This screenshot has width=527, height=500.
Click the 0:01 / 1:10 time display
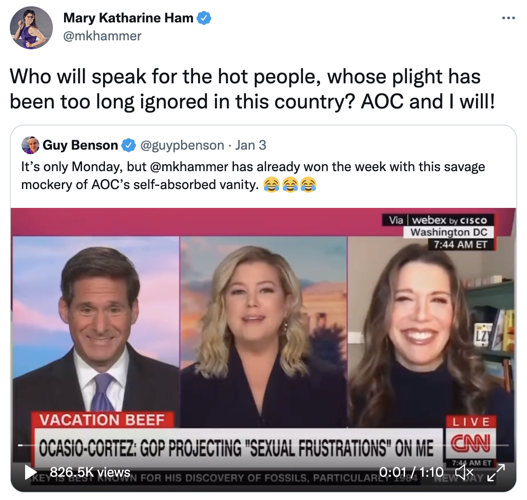(411, 472)
